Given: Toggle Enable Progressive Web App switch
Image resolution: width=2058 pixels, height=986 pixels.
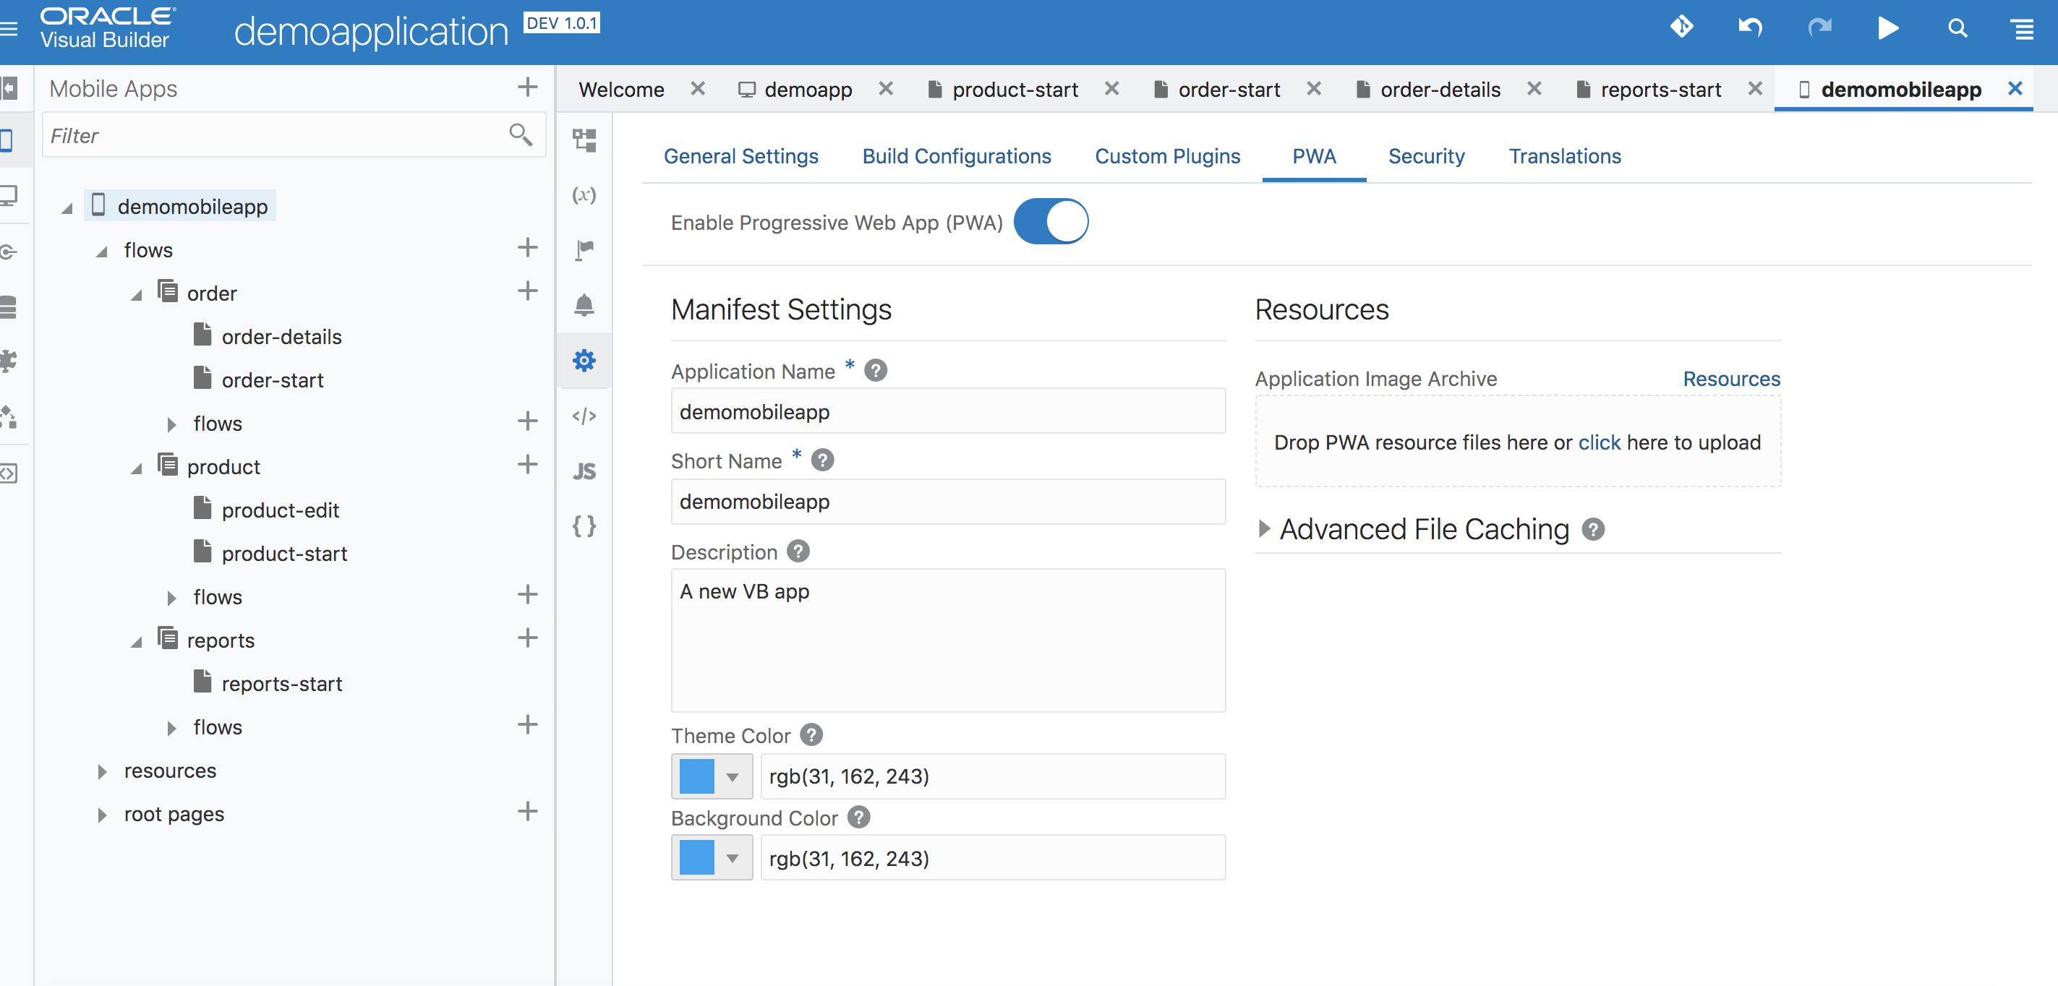Looking at the screenshot, I should click(x=1051, y=221).
